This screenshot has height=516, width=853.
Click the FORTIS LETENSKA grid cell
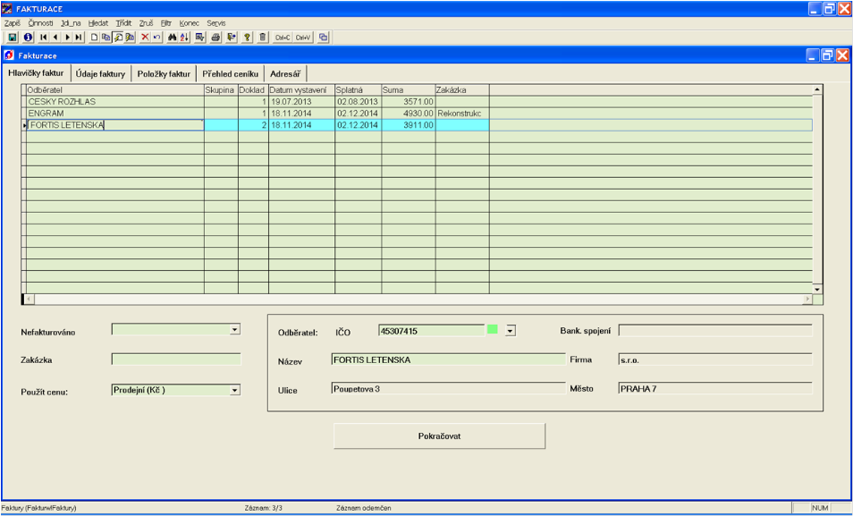tap(114, 125)
